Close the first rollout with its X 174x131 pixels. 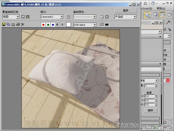point(160,37)
